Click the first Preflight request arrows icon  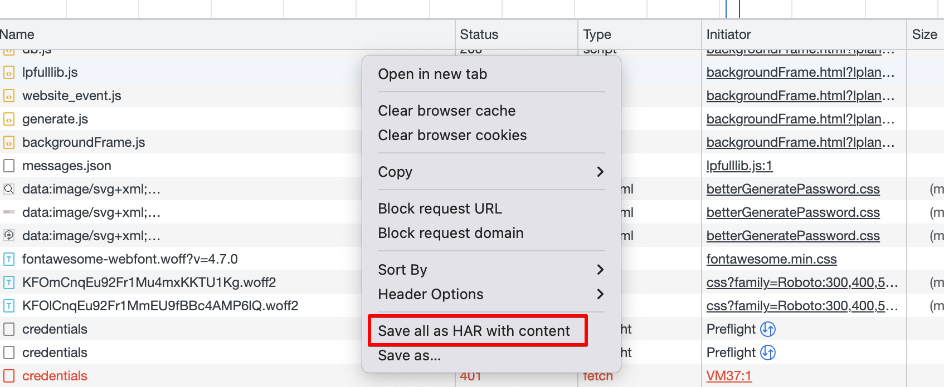pyautogui.click(x=768, y=329)
